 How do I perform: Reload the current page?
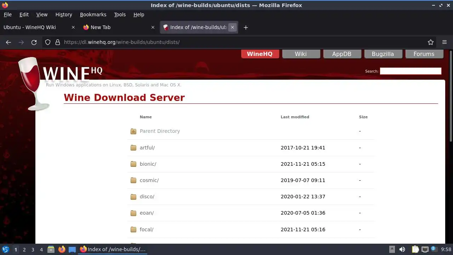pyautogui.click(x=34, y=42)
